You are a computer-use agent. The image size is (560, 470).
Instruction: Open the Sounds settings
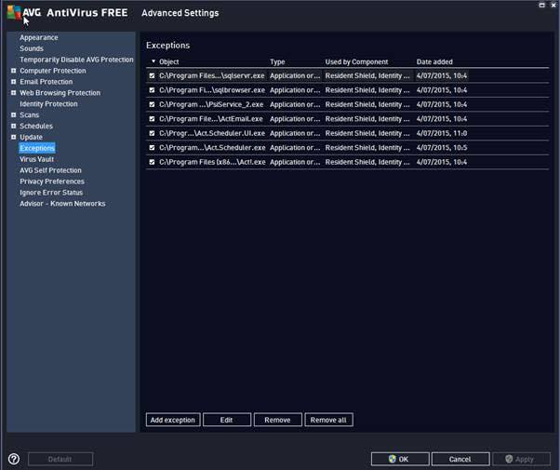pyautogui.click(x=32, y=48)
